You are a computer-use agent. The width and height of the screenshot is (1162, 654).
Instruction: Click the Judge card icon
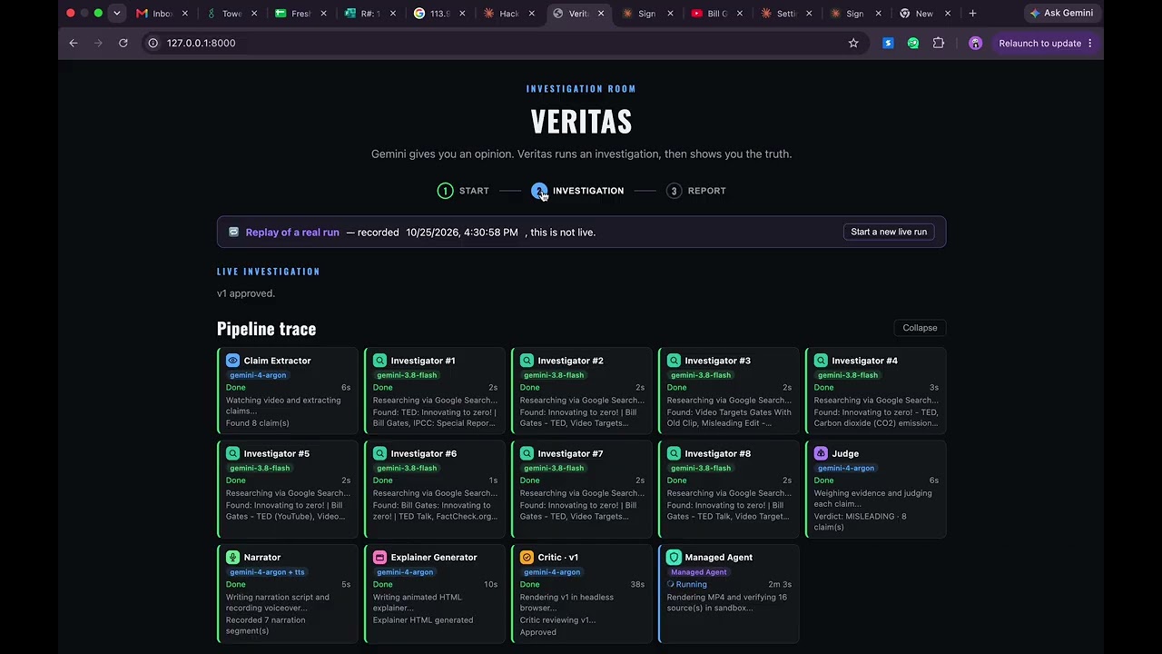[x=821, y=453]
